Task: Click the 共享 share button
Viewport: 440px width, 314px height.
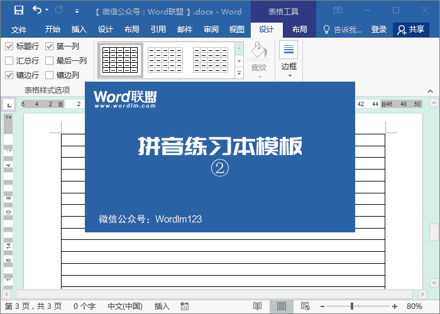Action: (x=411, y=30)
